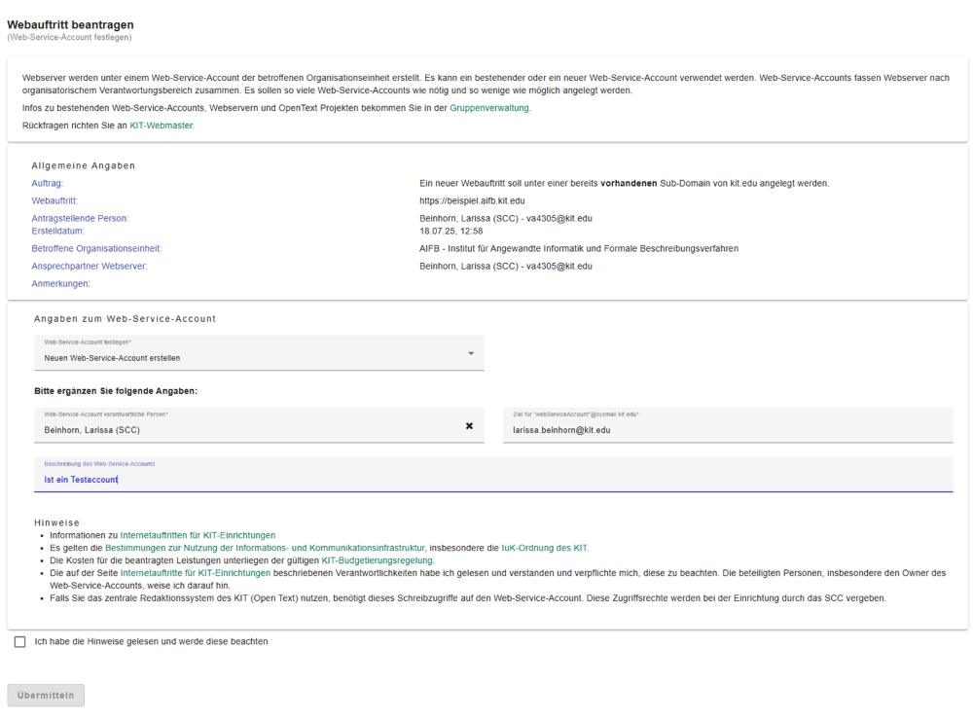Open 'Internetauftritte für KIT-Einrichtungen' link in fourth hint
Screen dimensions: 973x720
point(196,573)
